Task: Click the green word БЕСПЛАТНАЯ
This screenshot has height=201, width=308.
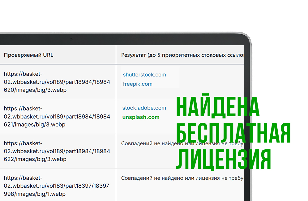Action: click(x=233, y=133)
